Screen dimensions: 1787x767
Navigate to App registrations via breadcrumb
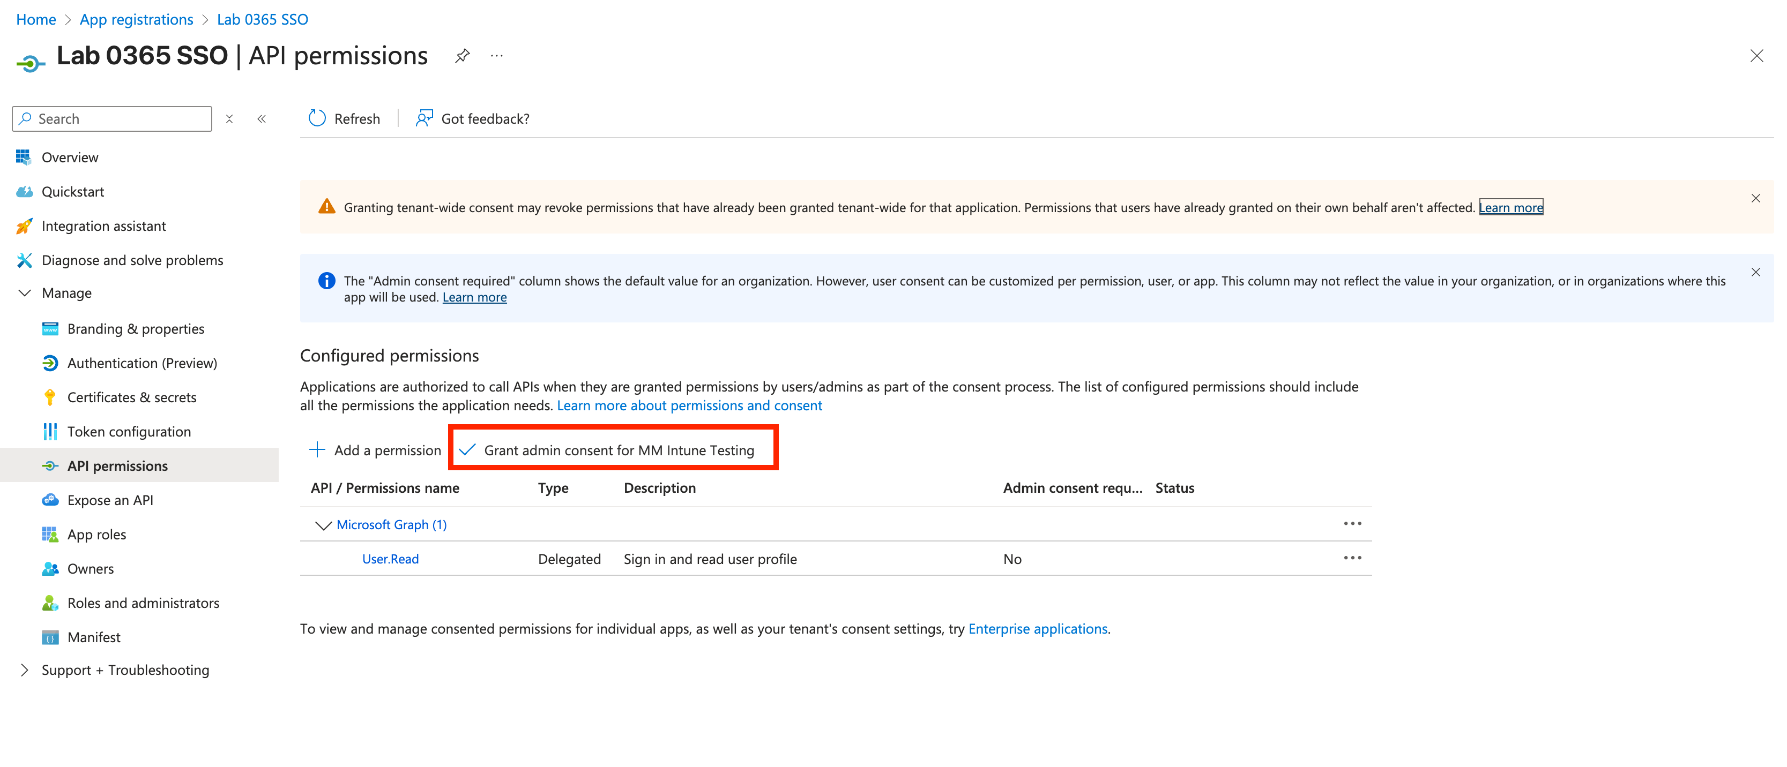tap(136, 19)
